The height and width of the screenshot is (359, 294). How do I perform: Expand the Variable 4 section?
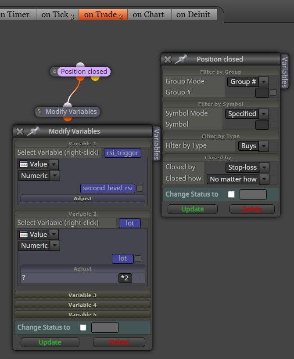pos(82,305)
